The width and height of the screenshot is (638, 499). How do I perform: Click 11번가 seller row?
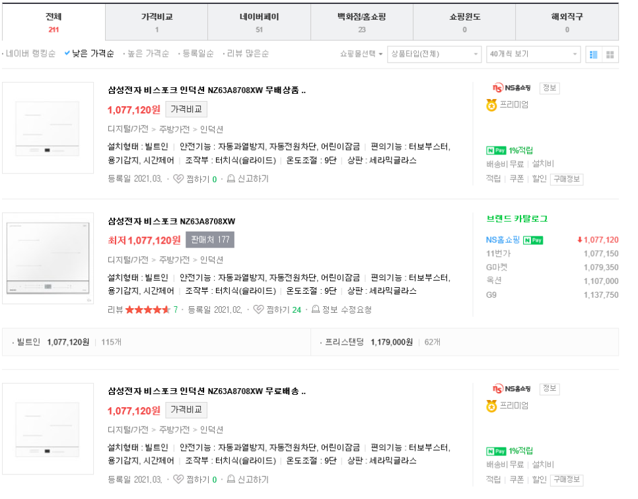(552, 253)
